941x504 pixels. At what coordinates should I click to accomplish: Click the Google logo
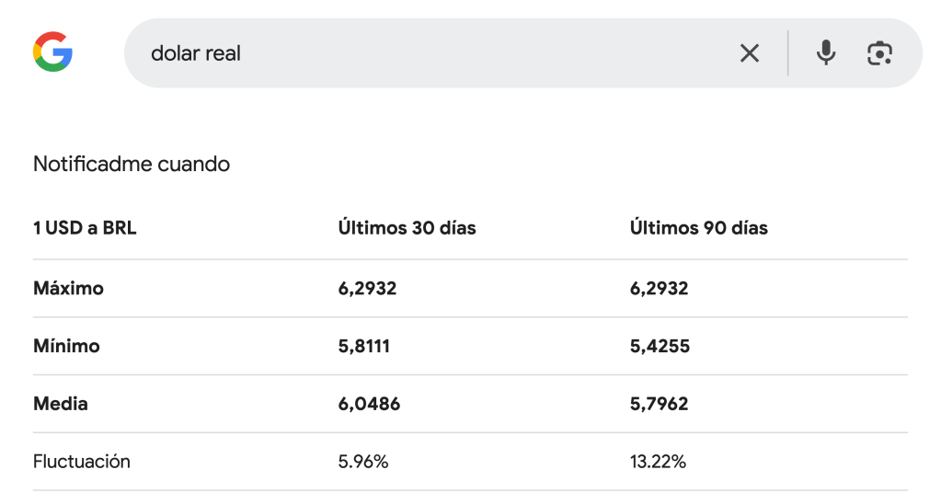pyautogui.click(x=52, y=52)
